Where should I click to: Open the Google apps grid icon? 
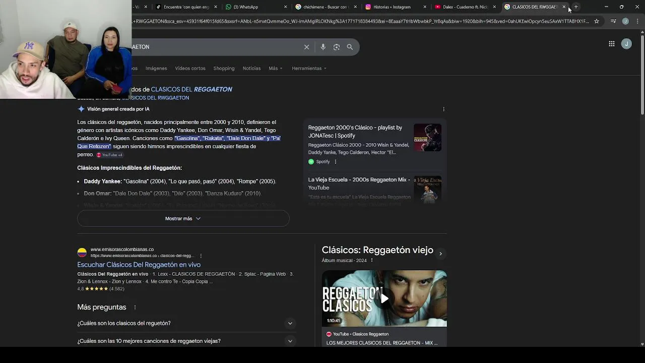pyautogui.click(x=611, y=44)
